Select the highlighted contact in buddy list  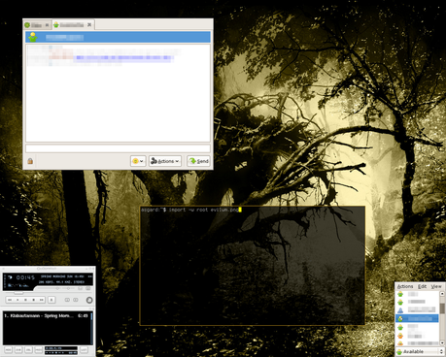coord(417,318)
